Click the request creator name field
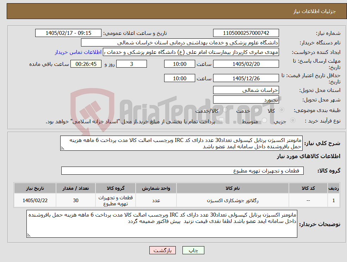The height and width of the screenshot is (262, 347). point(191,52)
